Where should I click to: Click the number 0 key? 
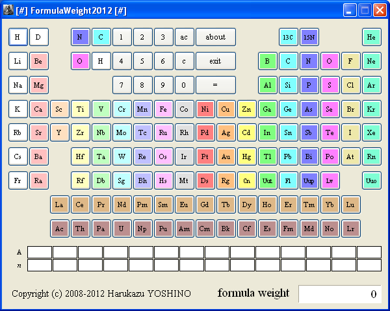[x=185, y=85]
